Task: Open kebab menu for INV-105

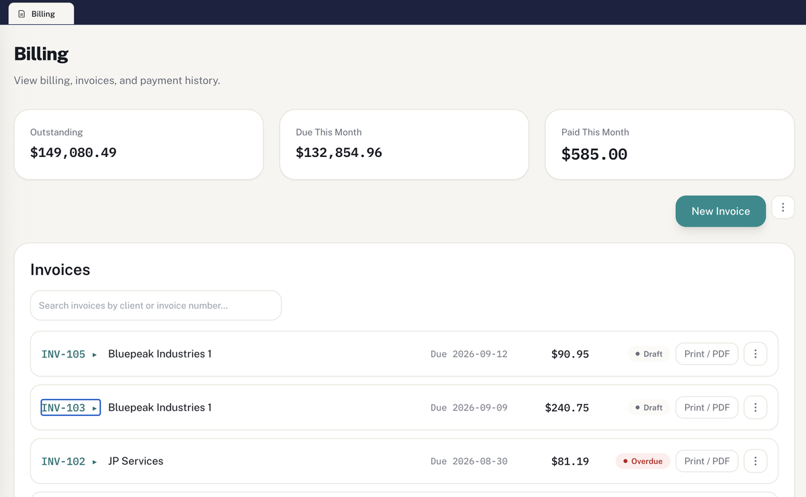Action: point(756,354)
